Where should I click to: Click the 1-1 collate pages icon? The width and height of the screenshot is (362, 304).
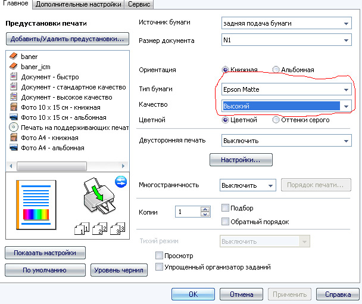82,228
